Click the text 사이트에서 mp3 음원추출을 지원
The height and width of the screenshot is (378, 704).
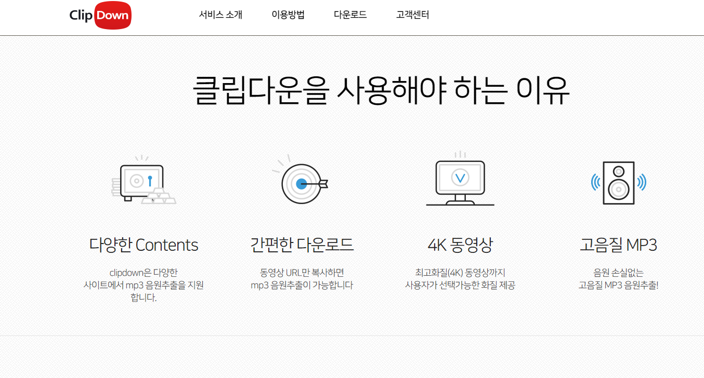(144, 285)
